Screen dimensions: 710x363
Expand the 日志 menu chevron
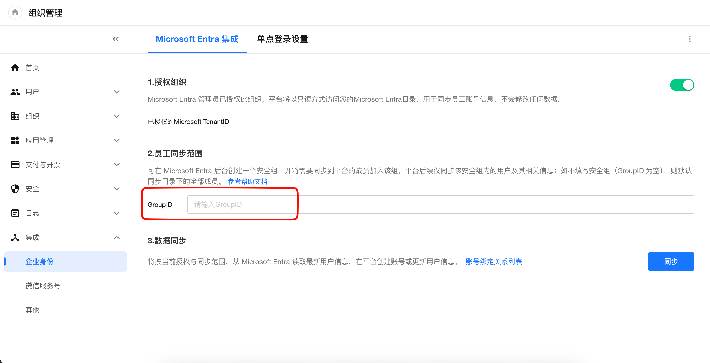pos(116,213)
